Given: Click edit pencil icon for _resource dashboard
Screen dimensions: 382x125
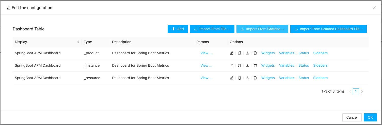Looking at the screenshot, I should (x=232, y=78).
